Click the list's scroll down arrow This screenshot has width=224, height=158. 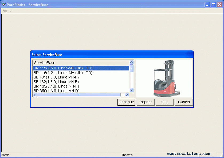131,90
